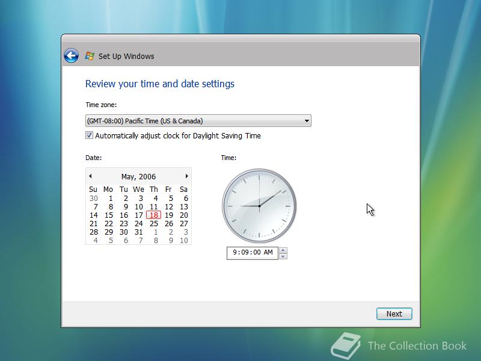Select date 11 in the calendar

[154, 206]
